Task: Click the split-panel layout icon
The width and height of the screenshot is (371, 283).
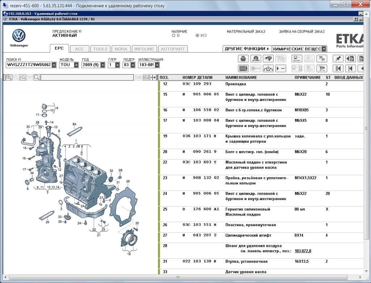Action: pos(146,78)
